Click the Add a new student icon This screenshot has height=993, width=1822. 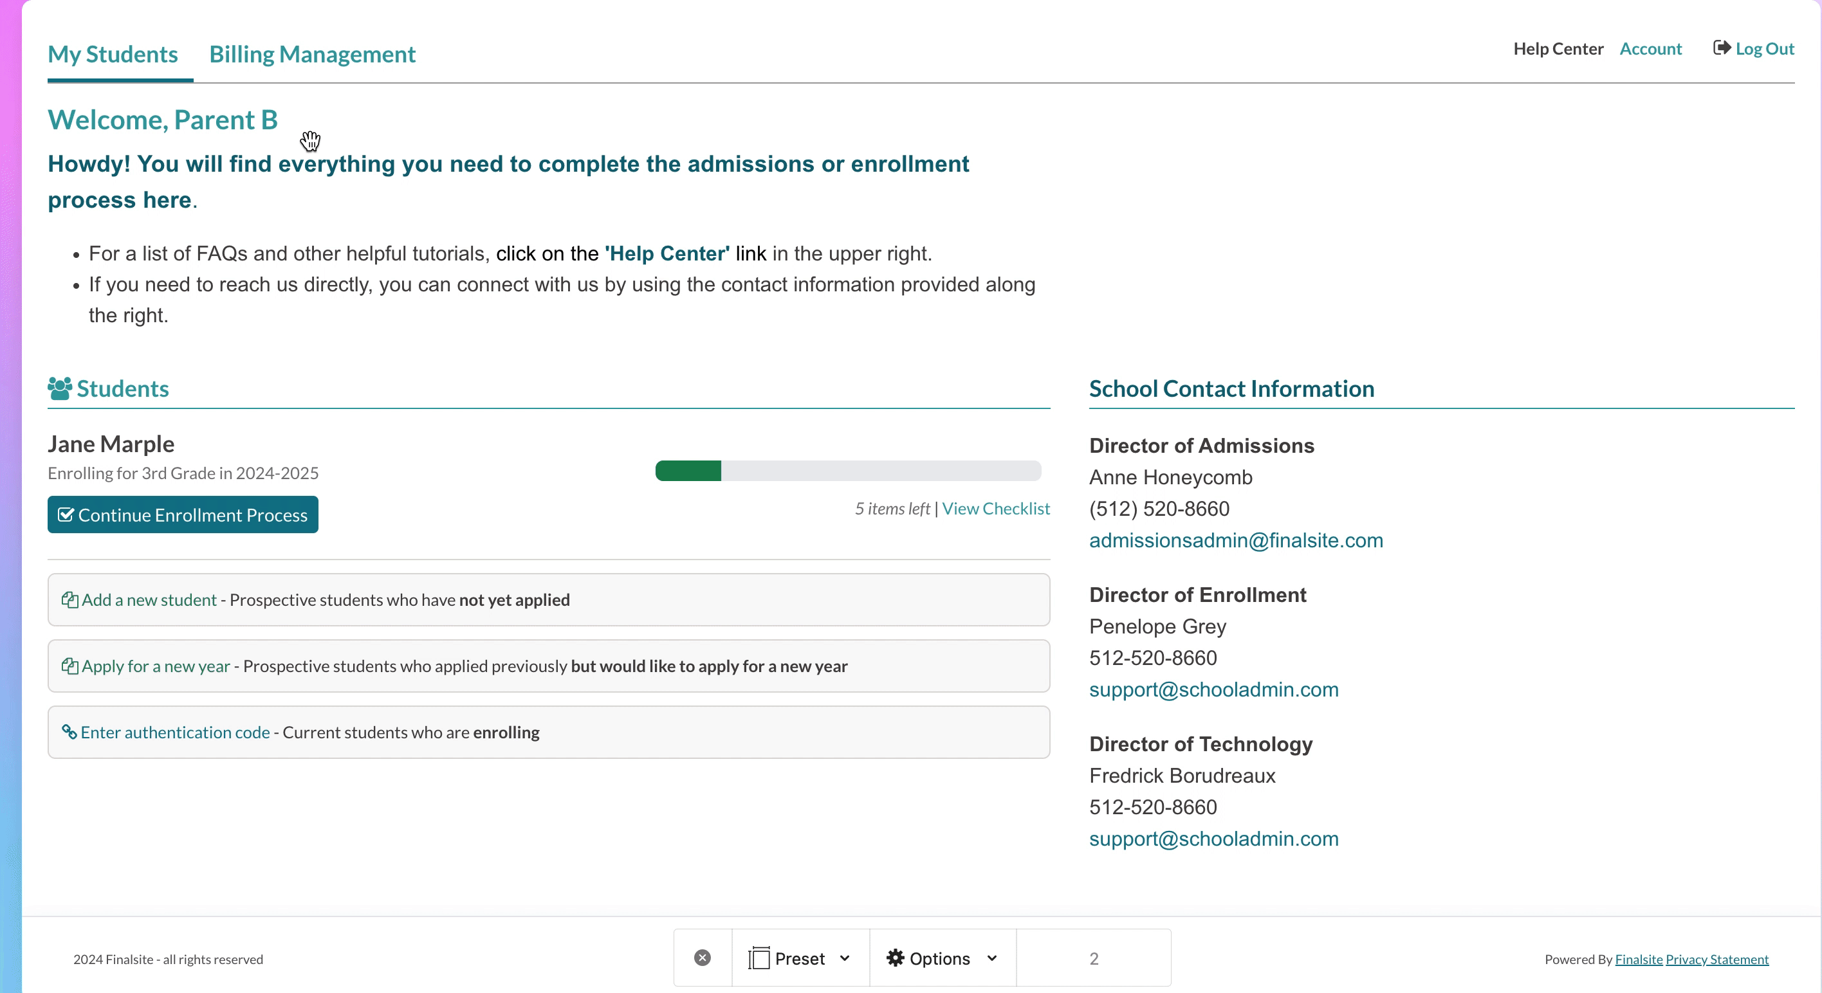69,600
